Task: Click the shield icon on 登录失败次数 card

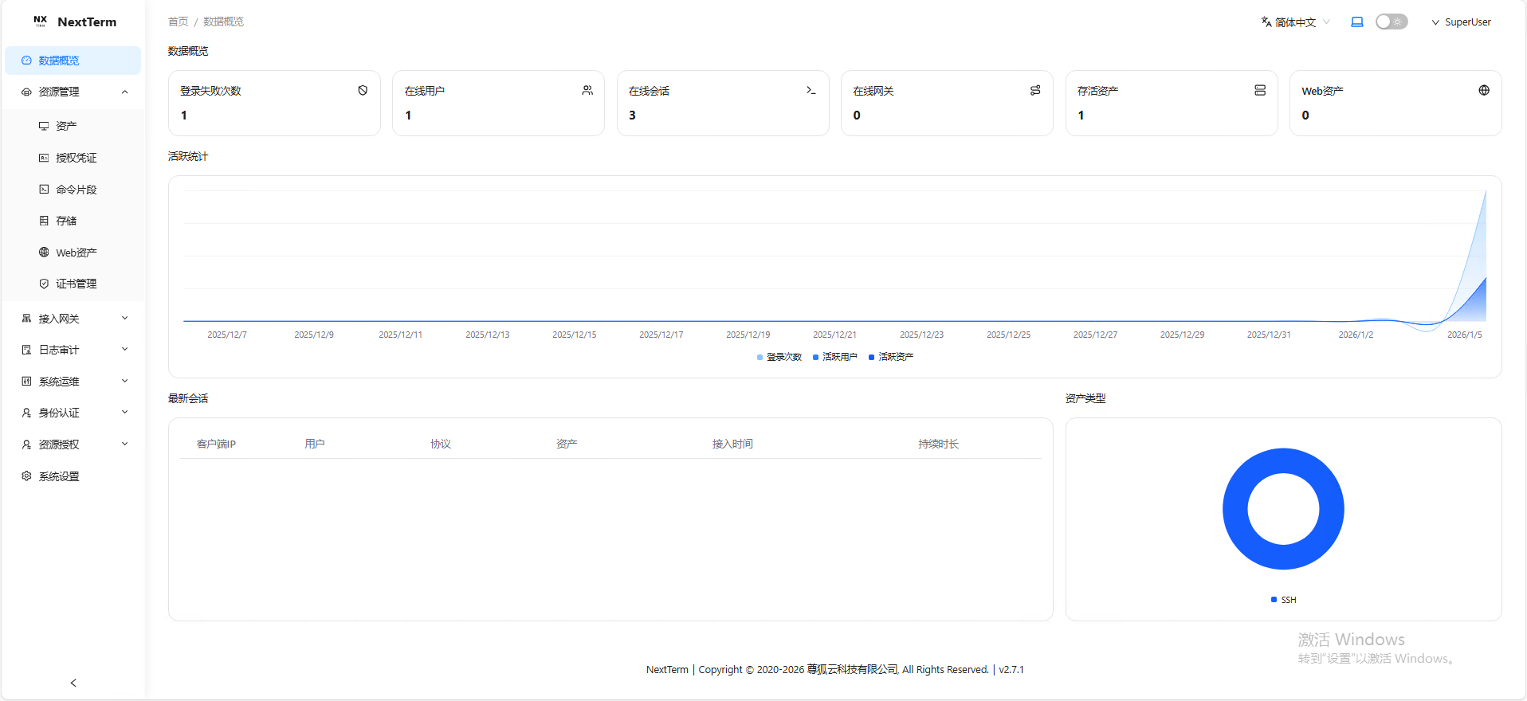Action: point(363,91)
